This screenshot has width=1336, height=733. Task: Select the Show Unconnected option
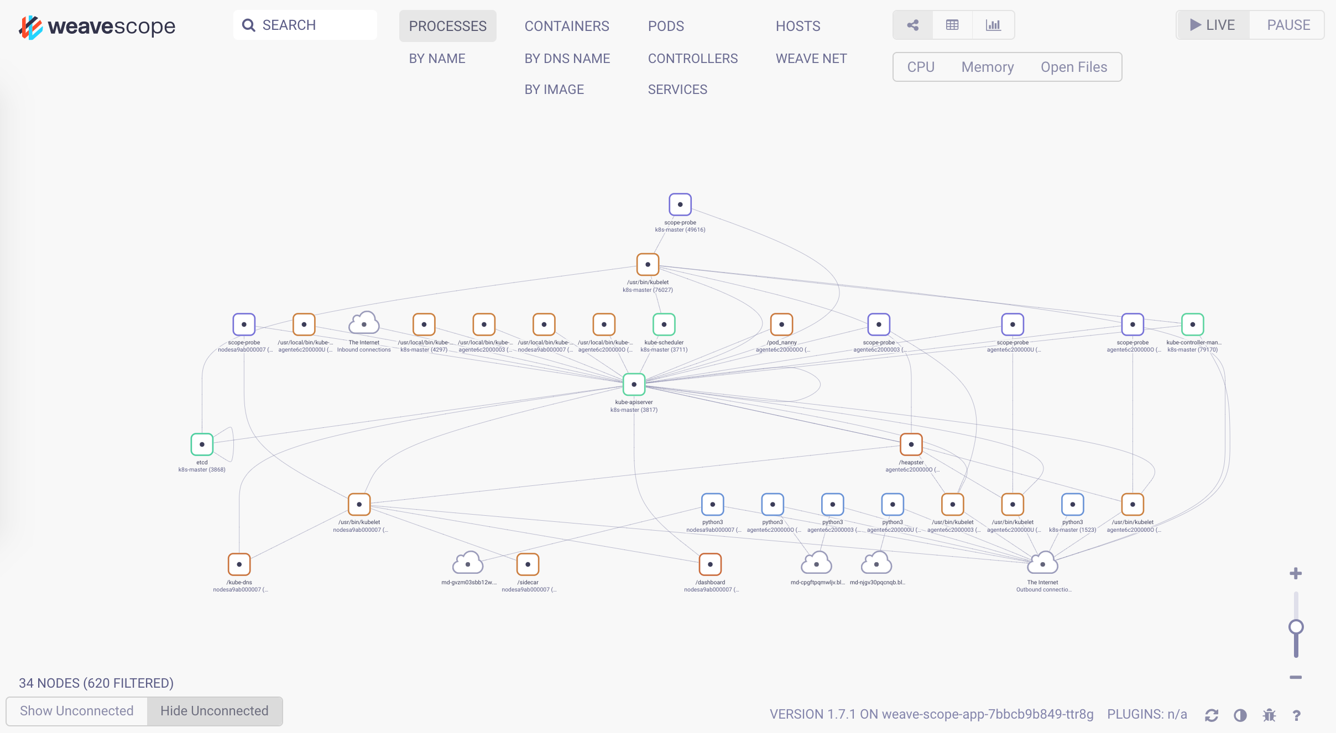click(x=77, y=711)
